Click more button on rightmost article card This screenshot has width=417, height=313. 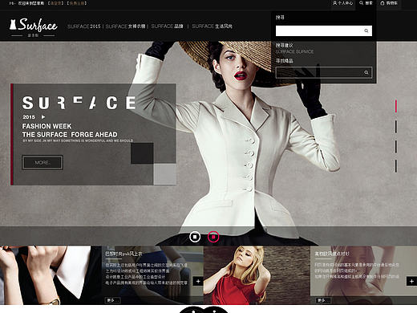pyautogui.click(x=323, y=300)
